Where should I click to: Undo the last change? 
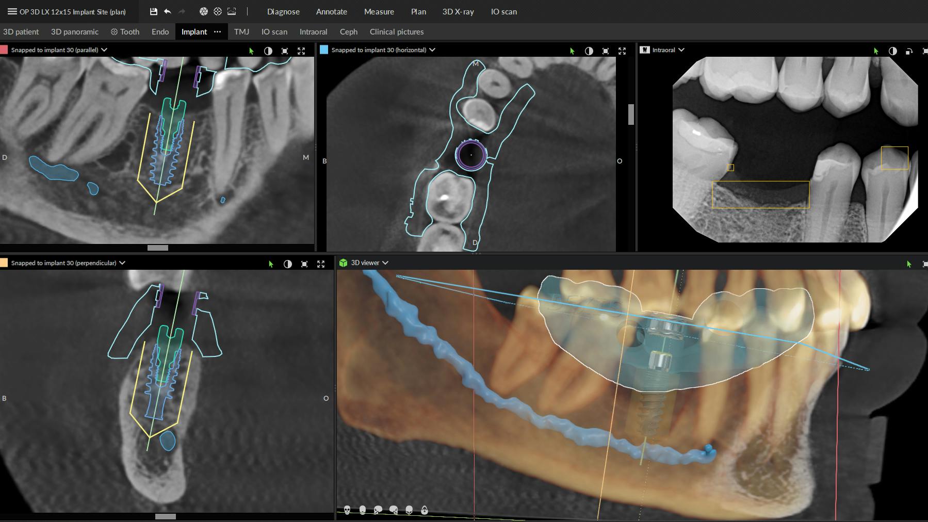click(167, 11)
